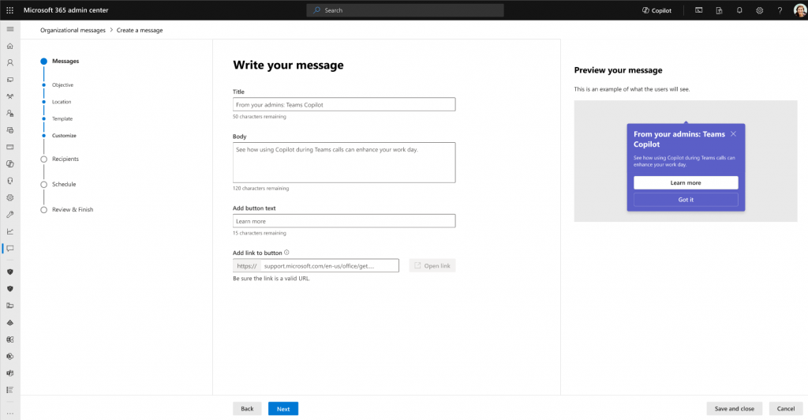Open the notifications bell
Viewport: 808px width, 420px height.
click(739, 10)
